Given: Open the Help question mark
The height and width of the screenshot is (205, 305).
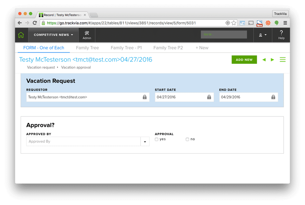Looking at the screenshot, I should [x=281, y=35].
